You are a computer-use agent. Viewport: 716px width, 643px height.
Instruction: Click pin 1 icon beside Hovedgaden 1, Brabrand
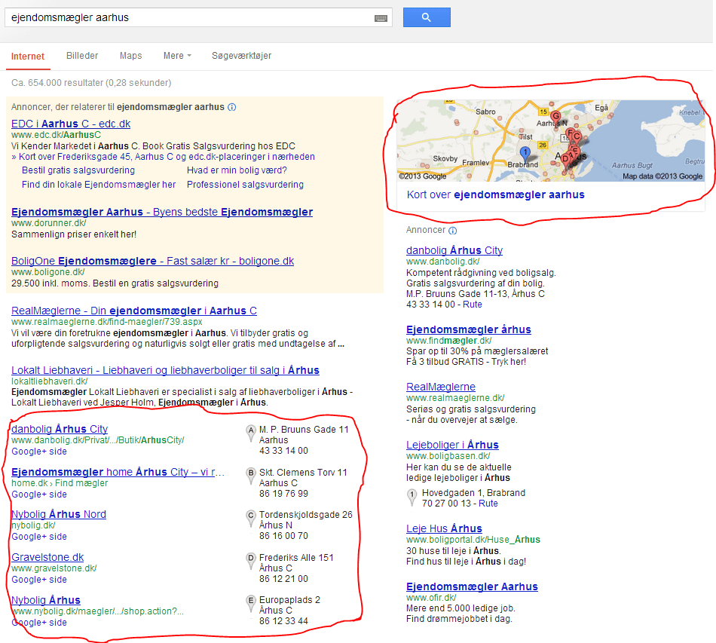click(412, 497)
